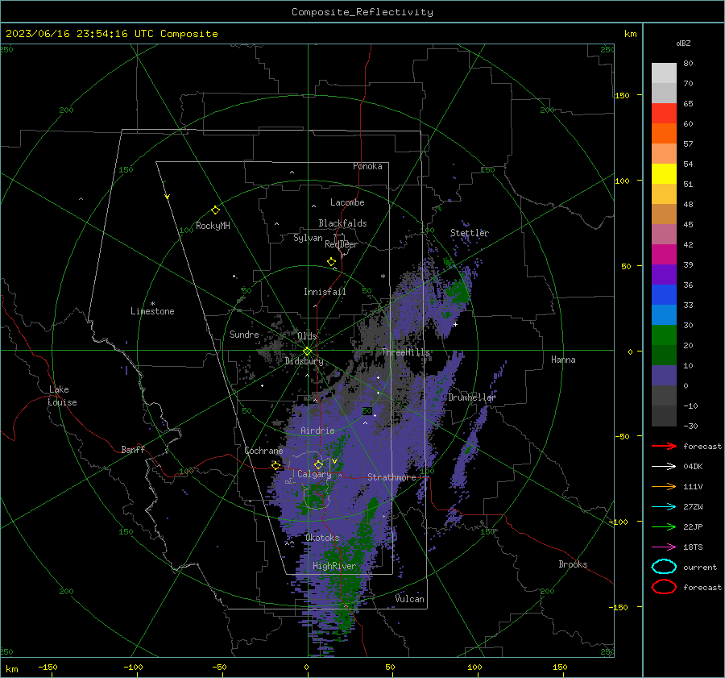
Task: Click the green 20-30 dBZ swatch
Action: pyautogui.click(x=664, y=335)
